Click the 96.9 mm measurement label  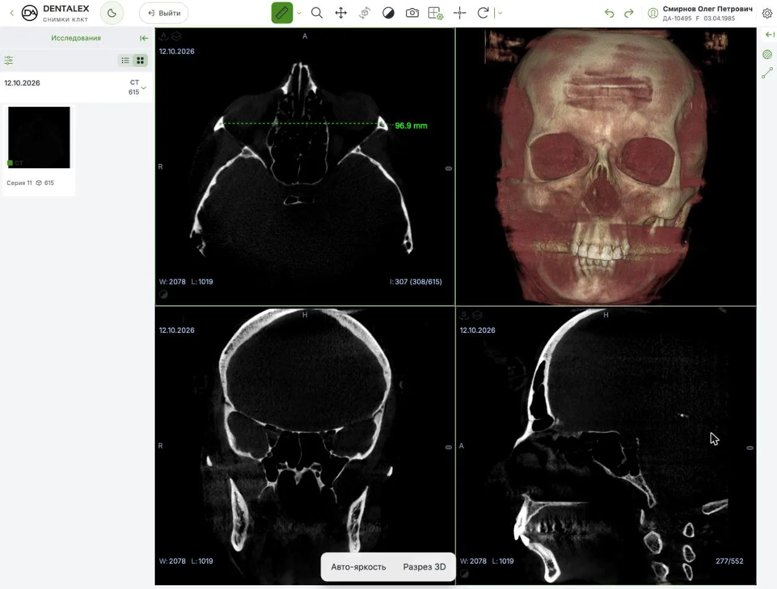411,126
